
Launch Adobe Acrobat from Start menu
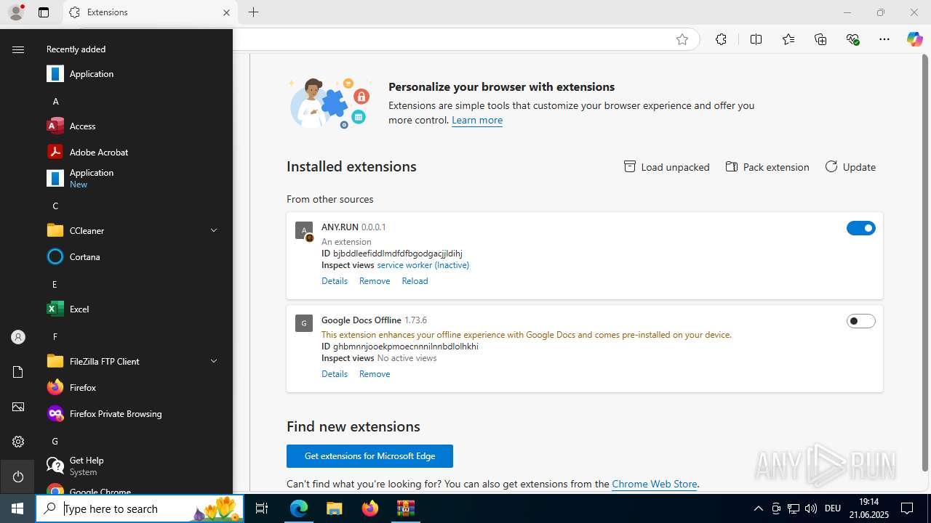click(x=135, y=152)
